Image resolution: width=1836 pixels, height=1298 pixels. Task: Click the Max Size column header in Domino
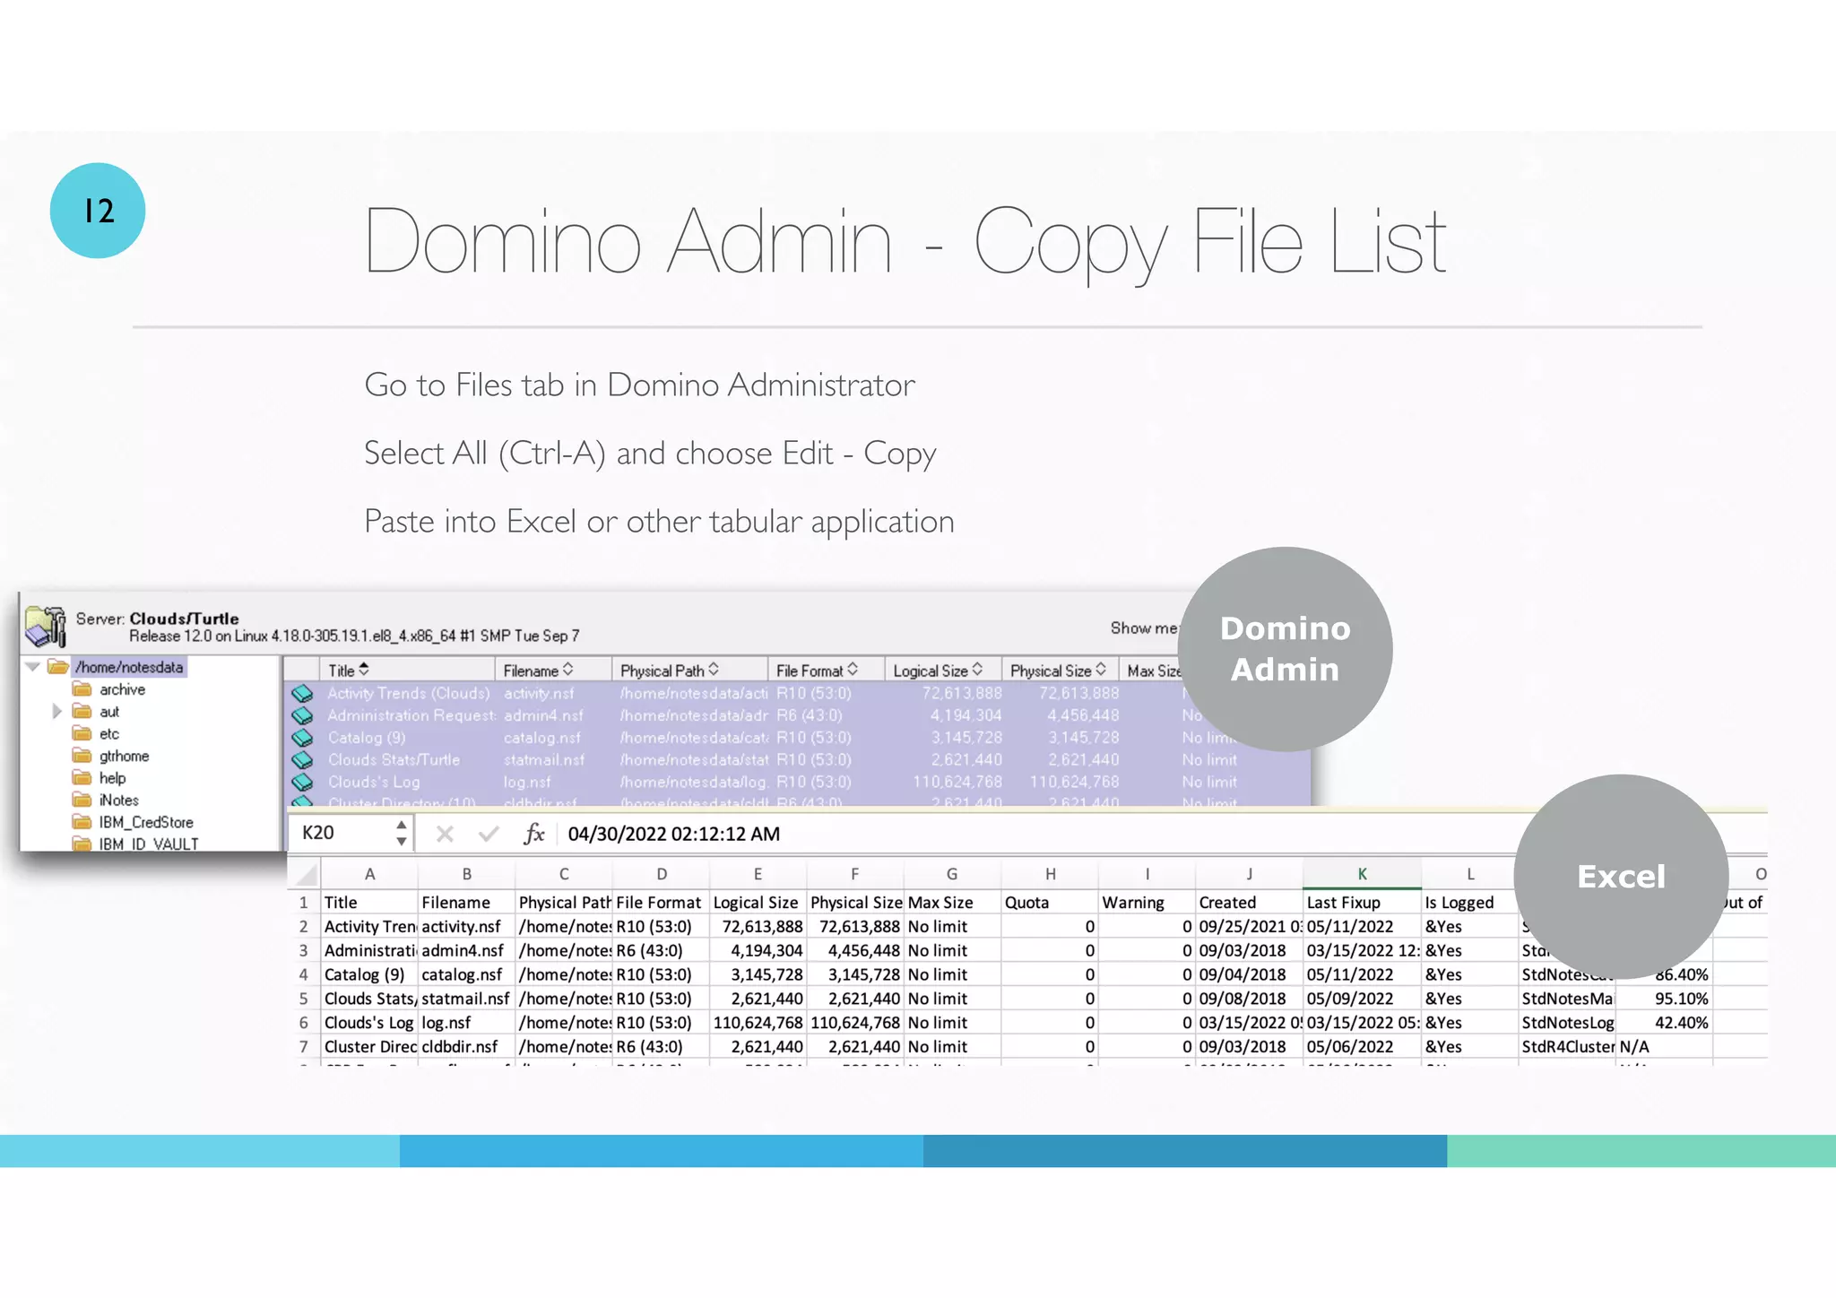pyautogui.click(x=1153, y=671)
